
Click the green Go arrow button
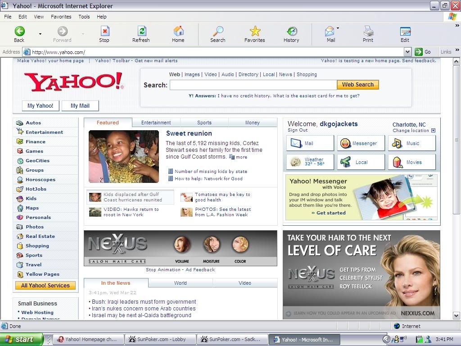point(418,52)
